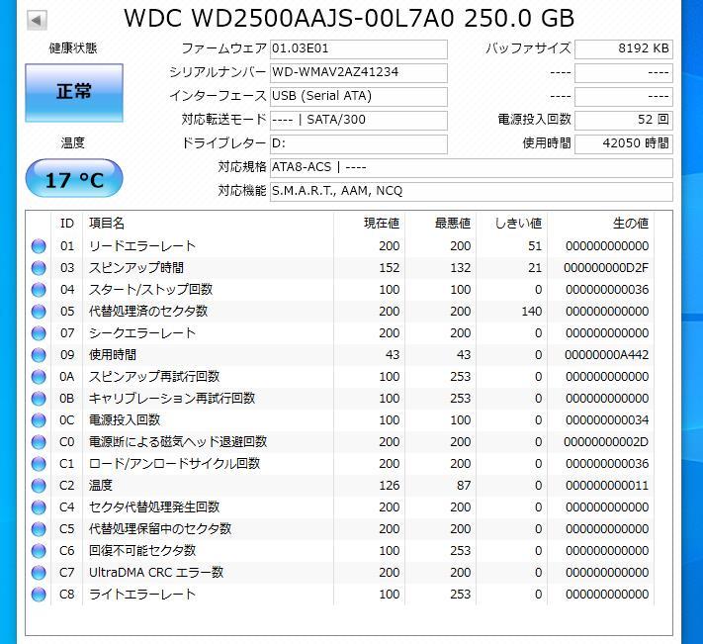The height and width of the screenshot is (644, 703).
Task: Click the power-on hours field 42050 時間
Action: coord(624,144)
